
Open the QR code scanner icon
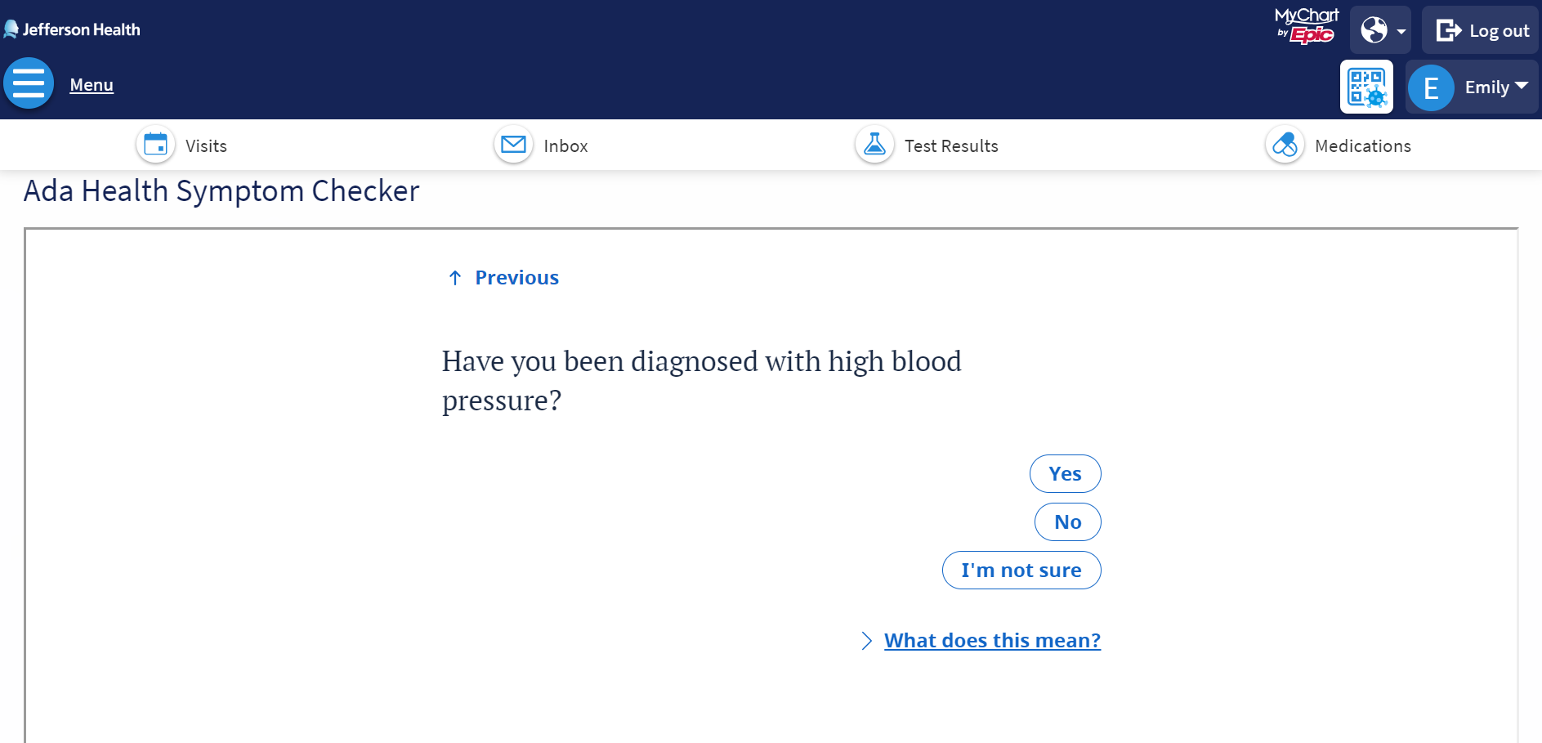(x=1365, y=86)
